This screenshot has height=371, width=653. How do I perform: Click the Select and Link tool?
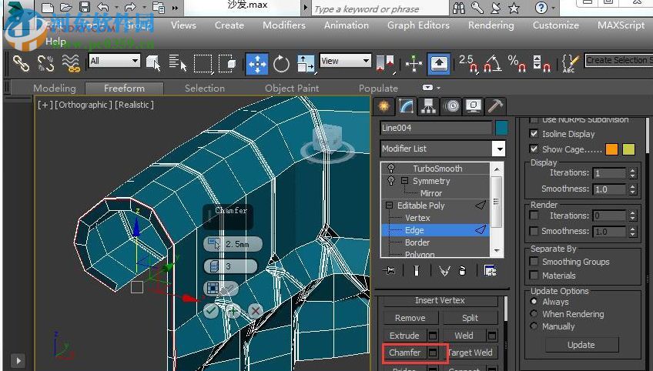coord(22,63)
